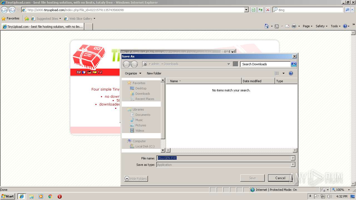Stop page loading with the red X icon
Screen dimensions: 356x200
pyautogui.click(x=268, y=10)
